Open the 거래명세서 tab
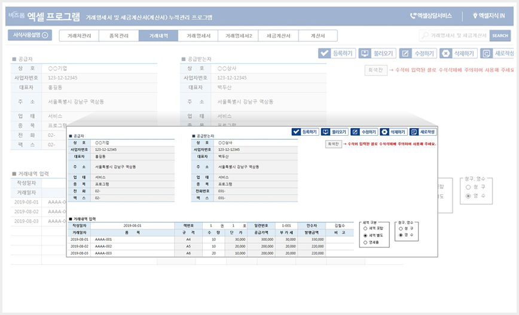This screenshot has width=519, height=315. [x=198, y=36]
